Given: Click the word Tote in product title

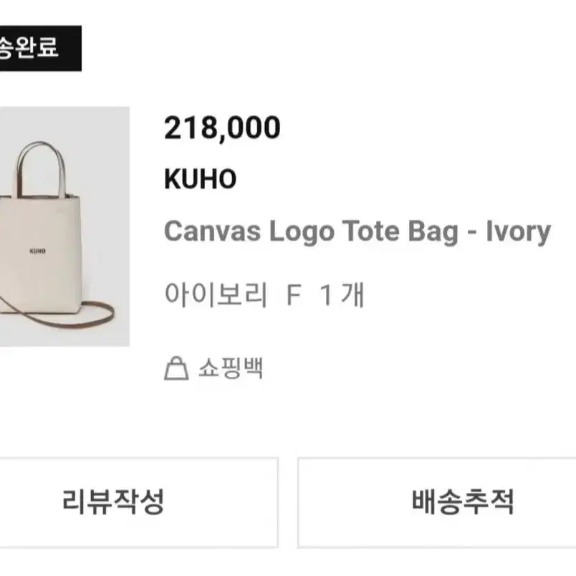Looking at the screenshot, I should coord(370,231).
